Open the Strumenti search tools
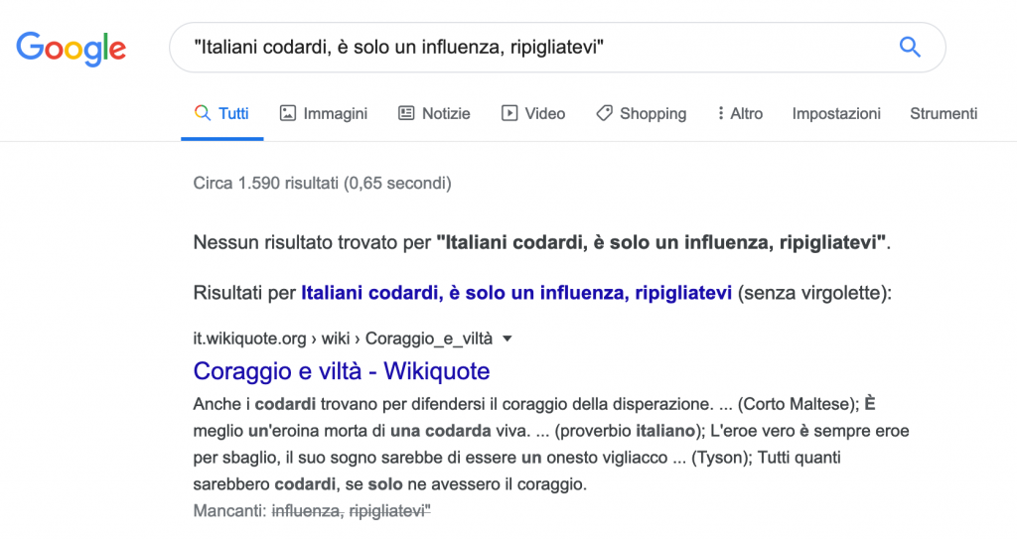The height and width of the screenshot is (539, 1017). pyautogui.click(x=944, y=113)
